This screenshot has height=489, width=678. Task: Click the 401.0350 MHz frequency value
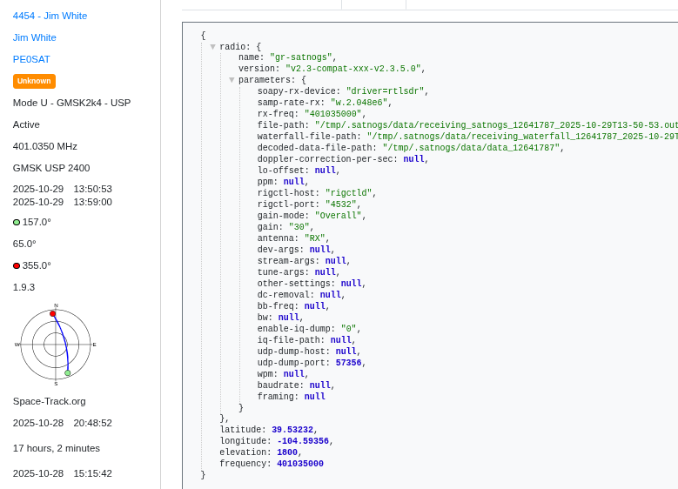(x=44, y=146)
